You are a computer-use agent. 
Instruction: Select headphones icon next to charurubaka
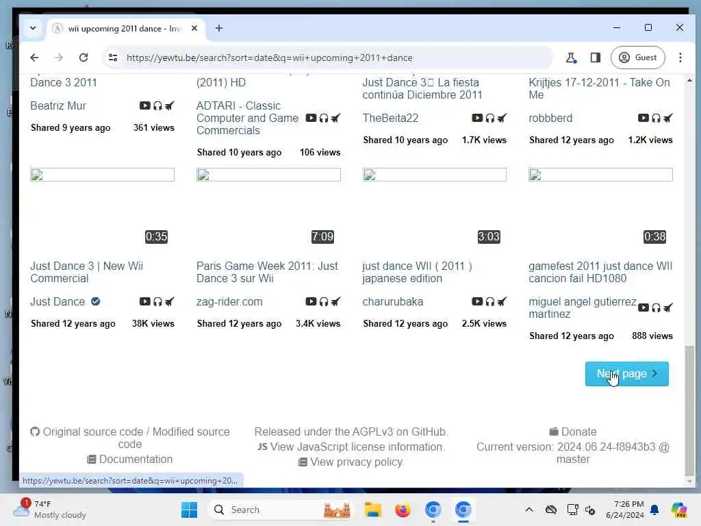pos(490,302)
